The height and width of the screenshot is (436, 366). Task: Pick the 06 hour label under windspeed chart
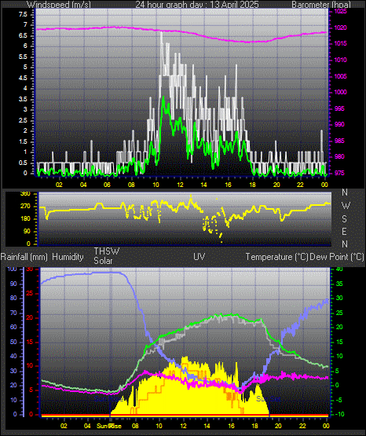coord(107,185)
